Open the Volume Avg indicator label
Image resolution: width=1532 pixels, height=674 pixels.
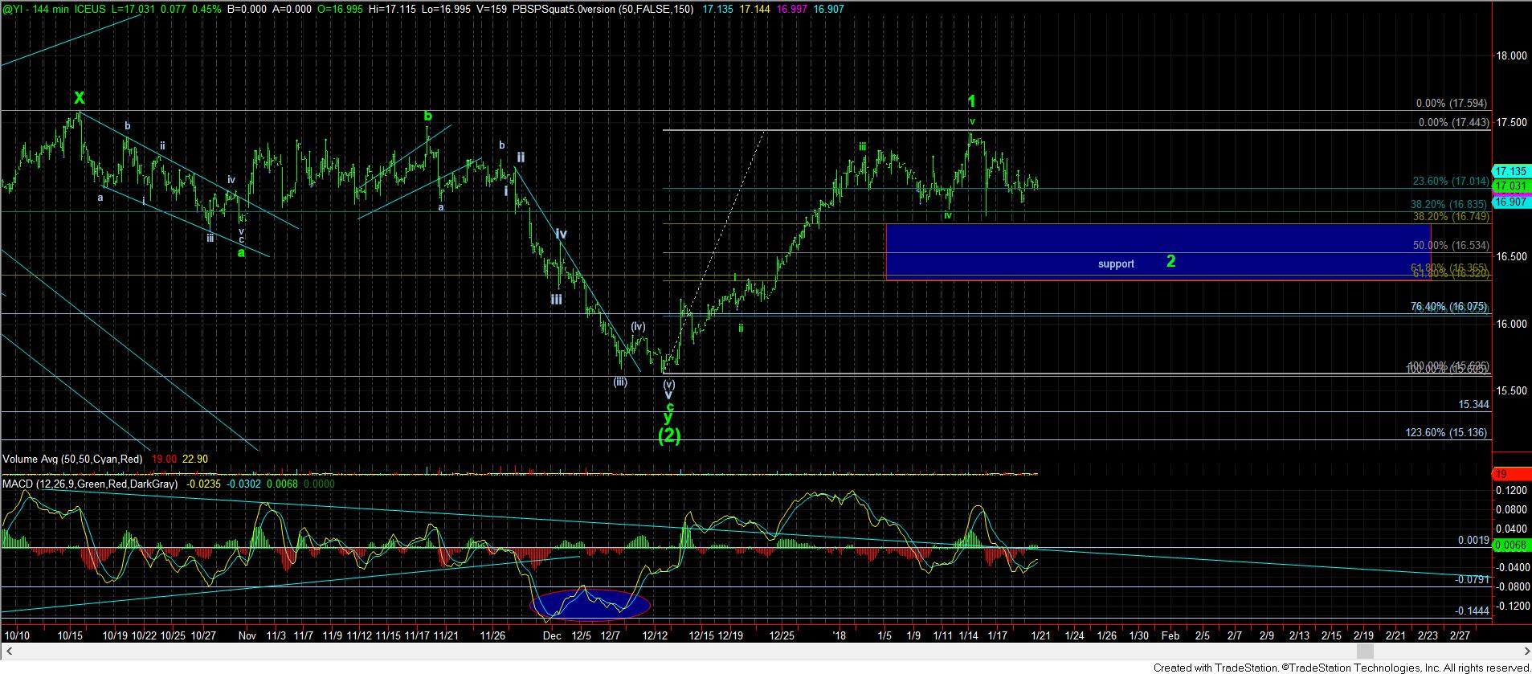(72, 459)
